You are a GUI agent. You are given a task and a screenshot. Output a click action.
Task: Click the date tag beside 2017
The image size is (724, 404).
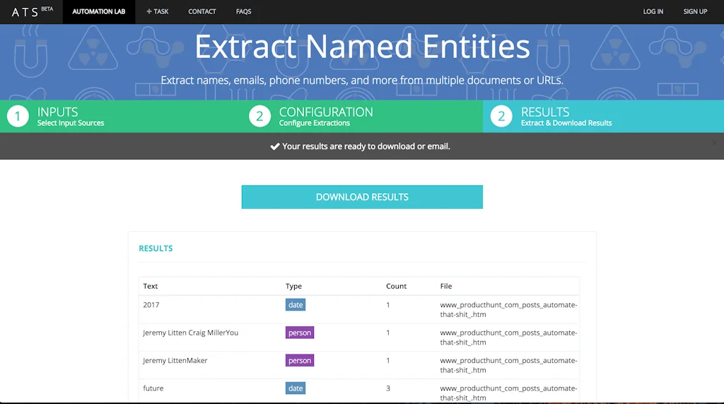(296, 305)
